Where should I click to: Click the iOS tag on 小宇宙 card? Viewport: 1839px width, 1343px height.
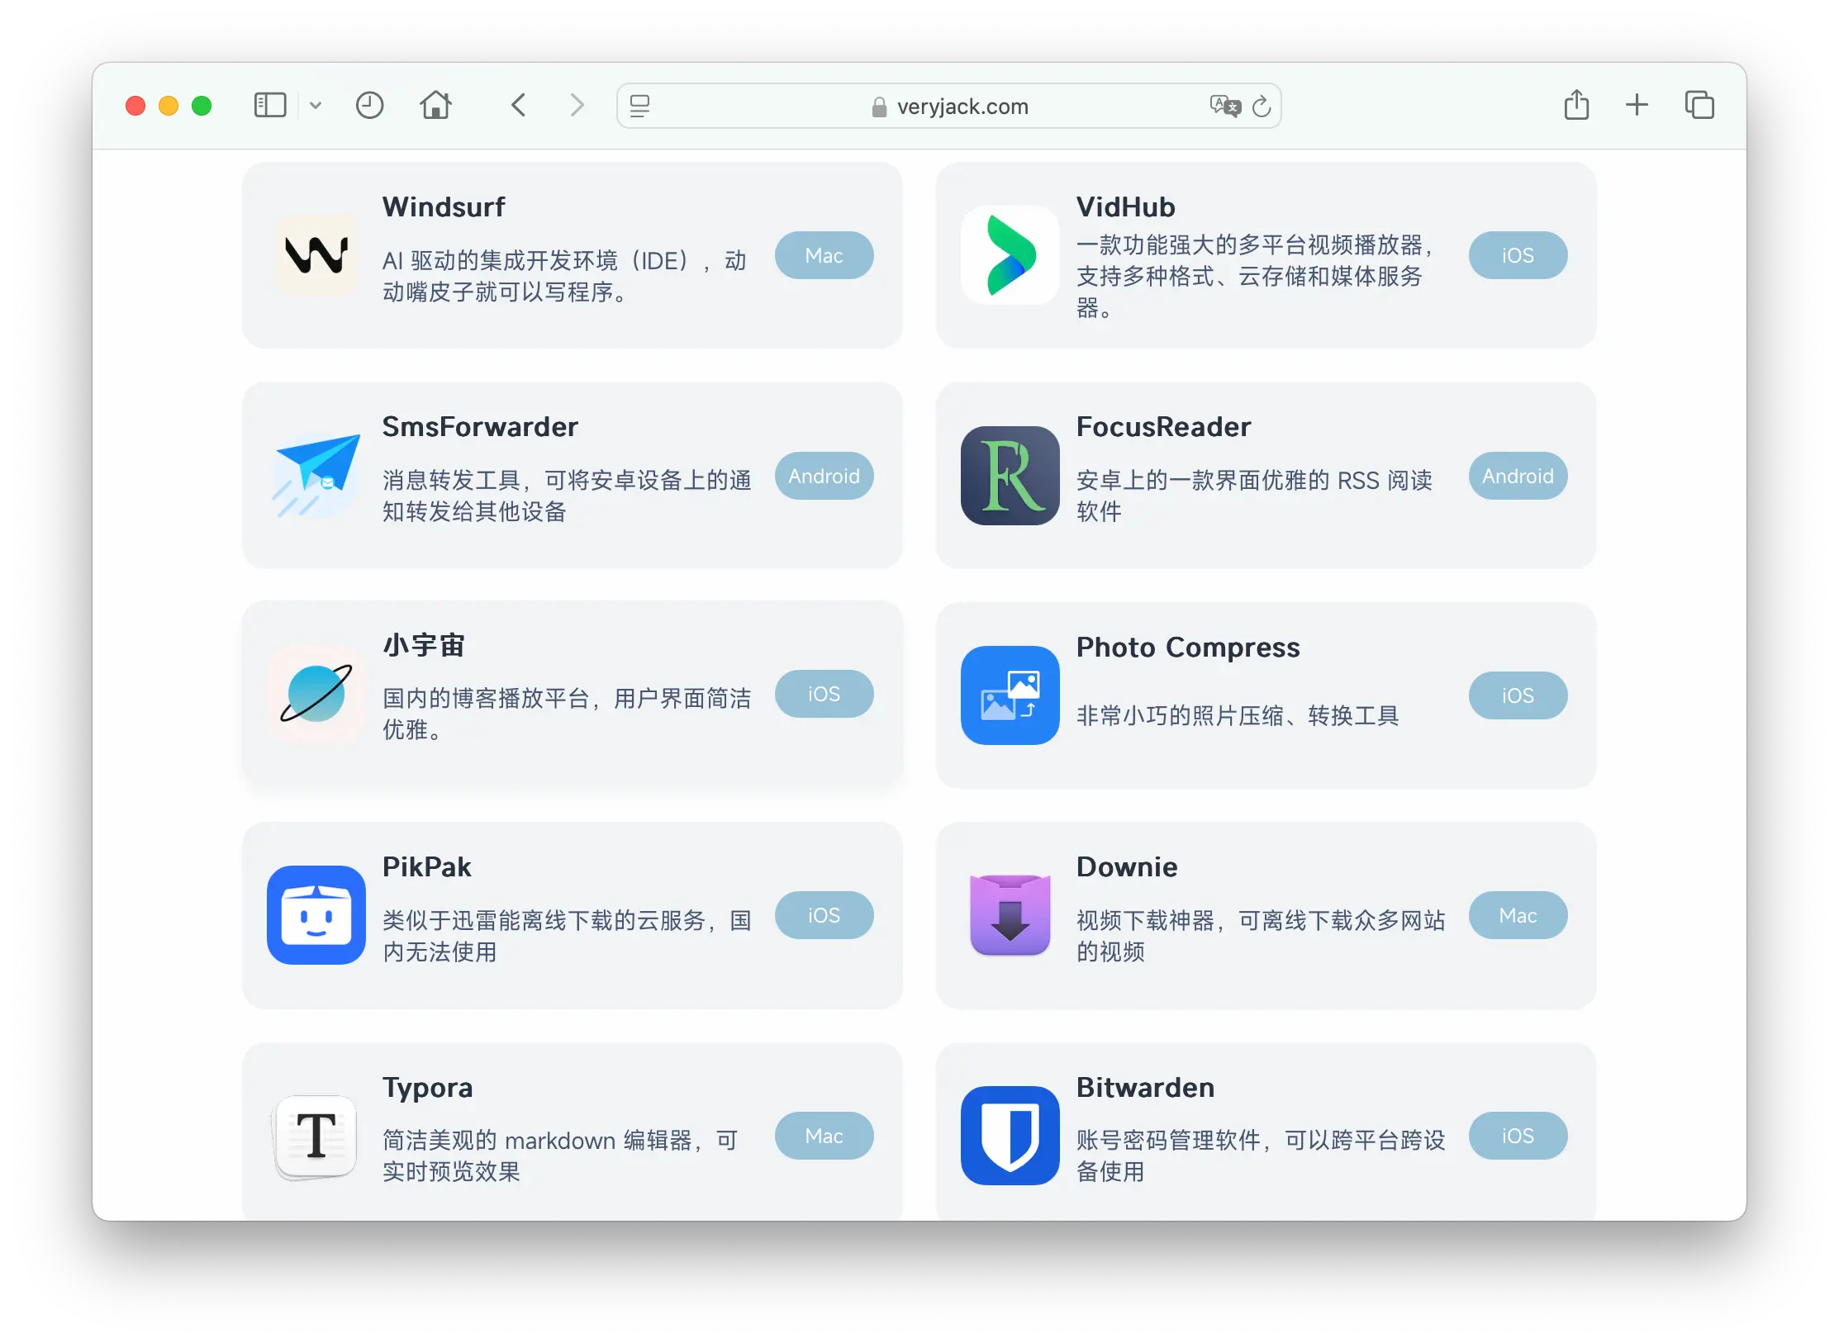click(x=824, y=694)
